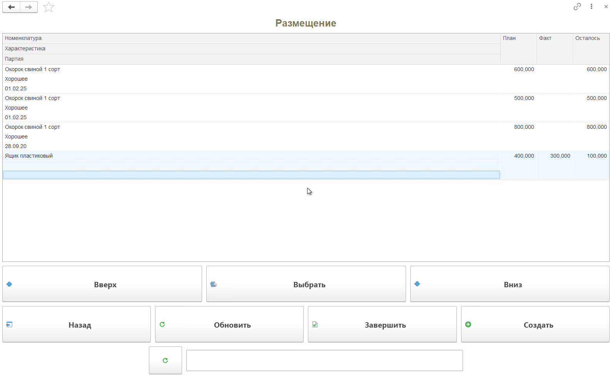Go back with the Назад button
The width and height of the screenshot is (615, 378).
click(x=77, y=325)
